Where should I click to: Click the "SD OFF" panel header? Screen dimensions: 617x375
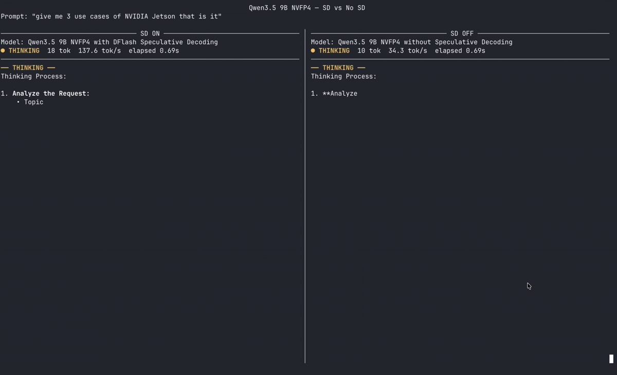click(x=462, y=33)
